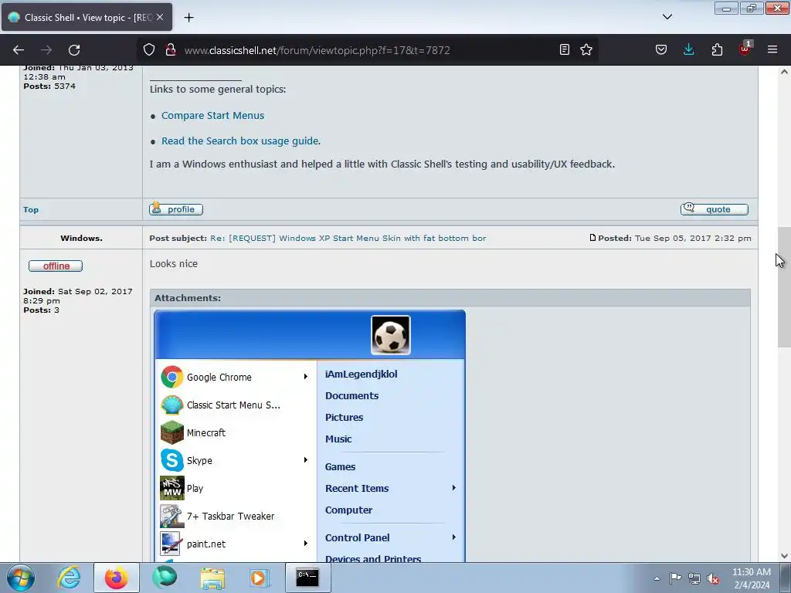Click the small post icon before Posted
The image size is (791, 593).
(x=592, y=238)
